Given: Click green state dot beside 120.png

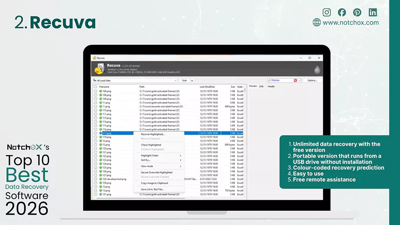Looking at the screenshot, I should click(101, 148).
